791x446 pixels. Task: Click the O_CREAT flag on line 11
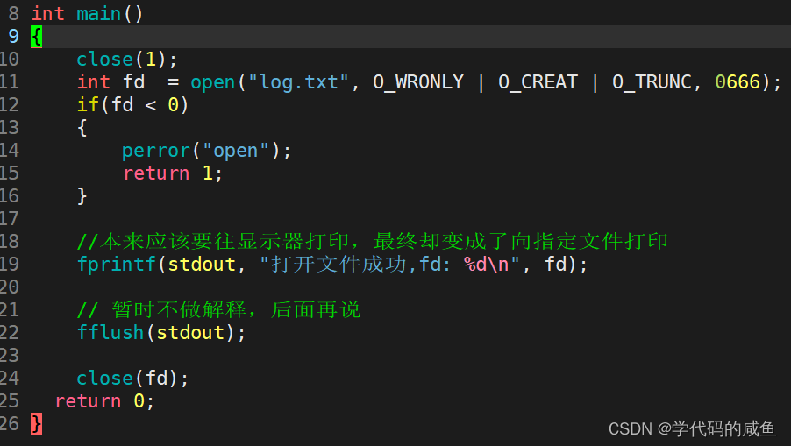click(538, 82)
